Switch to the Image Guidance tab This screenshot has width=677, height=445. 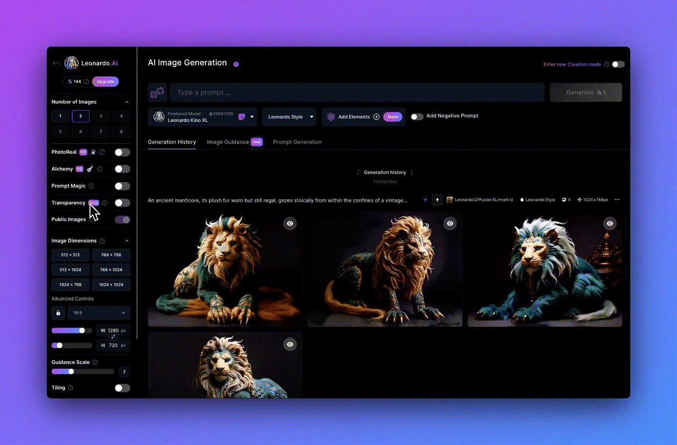228,142
